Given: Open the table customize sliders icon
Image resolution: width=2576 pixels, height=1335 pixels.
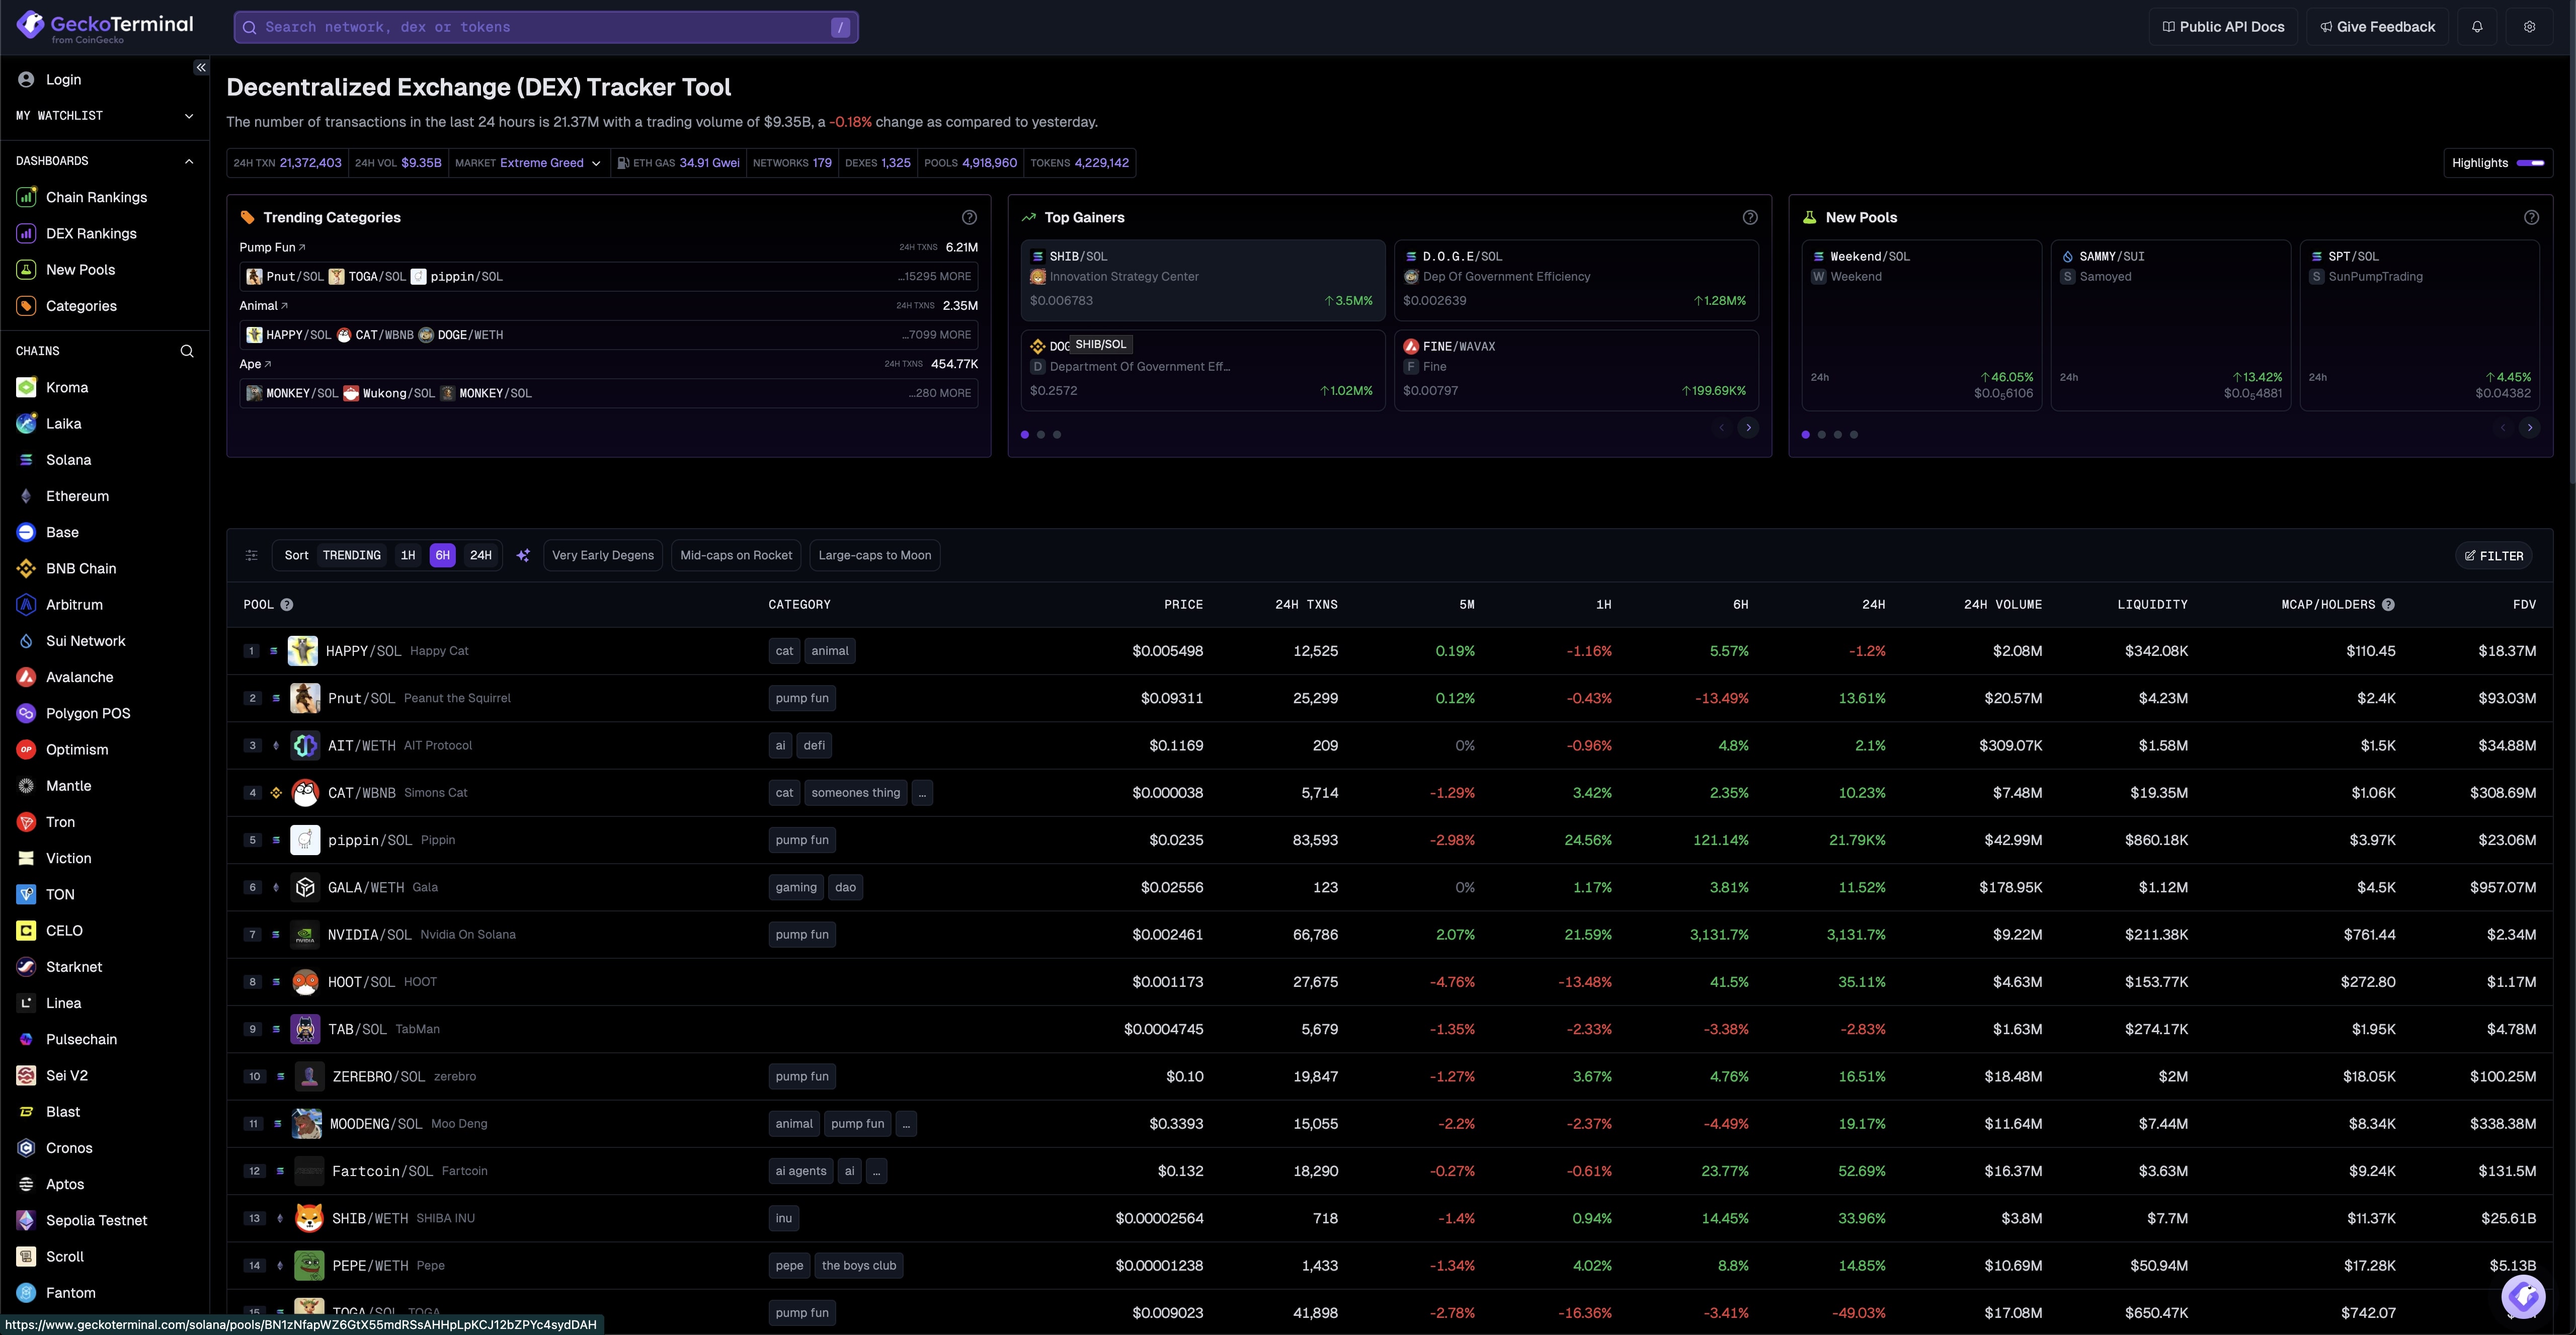Looking at the screenshot, I should coord(252,555).
